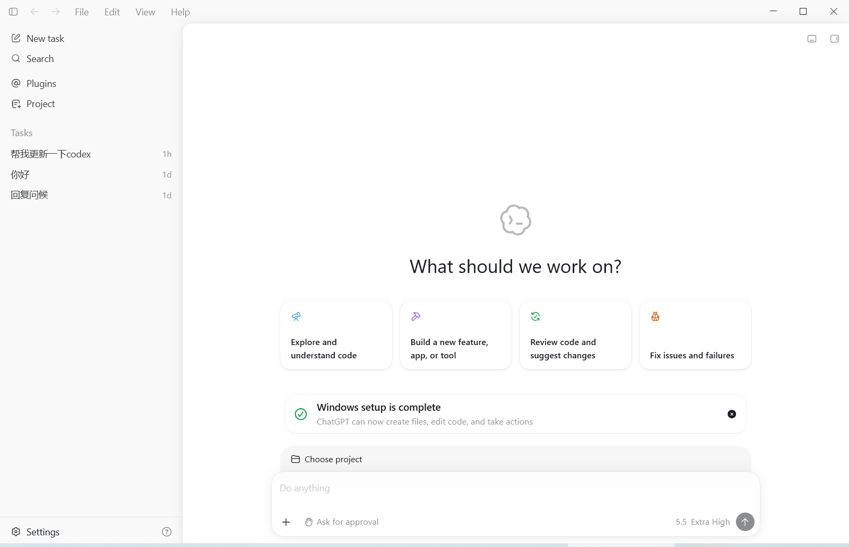Open the Plugins page
849x547 pixels.
click(91, 84)
